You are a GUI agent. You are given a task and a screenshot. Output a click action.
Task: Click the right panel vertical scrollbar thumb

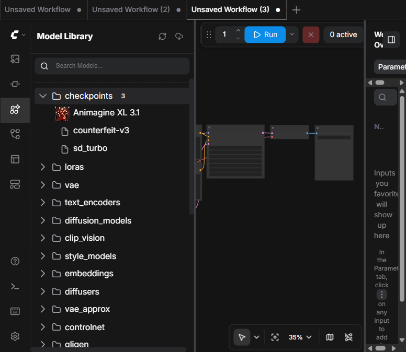tap(402, 199)
